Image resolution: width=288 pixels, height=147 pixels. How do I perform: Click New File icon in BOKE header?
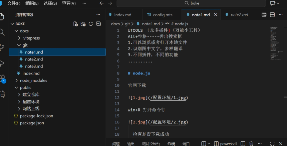(75, 24)
